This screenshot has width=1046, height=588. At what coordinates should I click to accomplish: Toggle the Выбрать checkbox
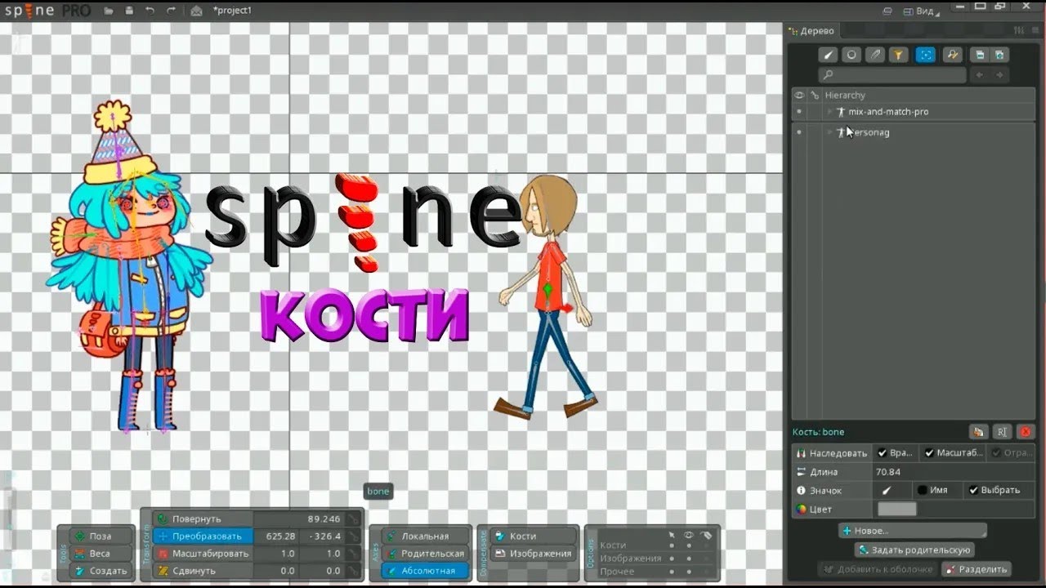[x=973, y=491]
